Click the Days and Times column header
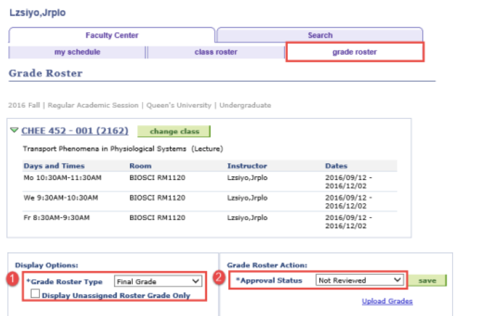The width and height of the screenshot is (485, 316). 54,166
